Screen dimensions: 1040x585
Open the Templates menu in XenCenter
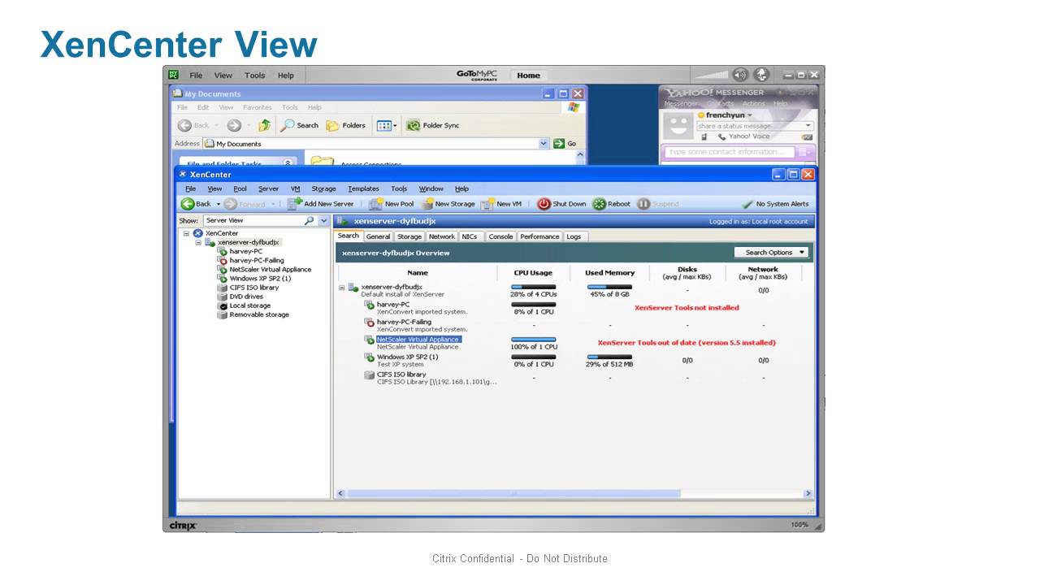coord(363,188)
